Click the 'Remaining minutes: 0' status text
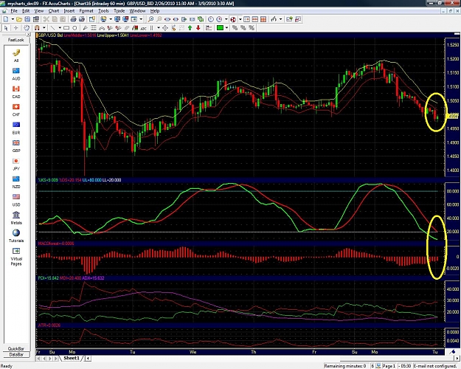Screen dimensions: 461x369 (345, 366)
